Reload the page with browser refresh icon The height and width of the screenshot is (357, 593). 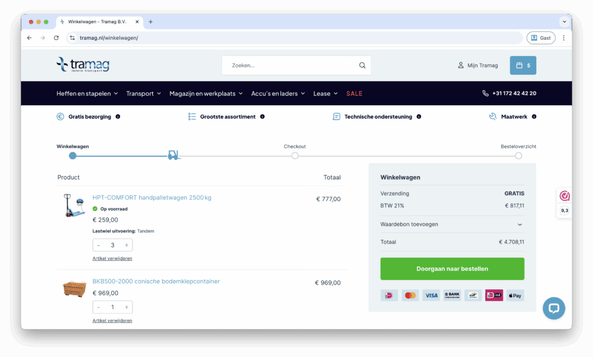click(56, 38)
